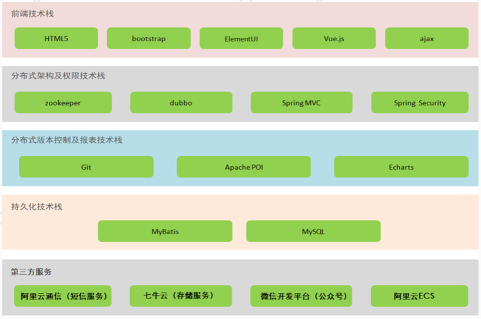Image resolution: width=481 pixels, height=319 pixels.
Task: Click the Apache POI box
Action: pos(244,166)
